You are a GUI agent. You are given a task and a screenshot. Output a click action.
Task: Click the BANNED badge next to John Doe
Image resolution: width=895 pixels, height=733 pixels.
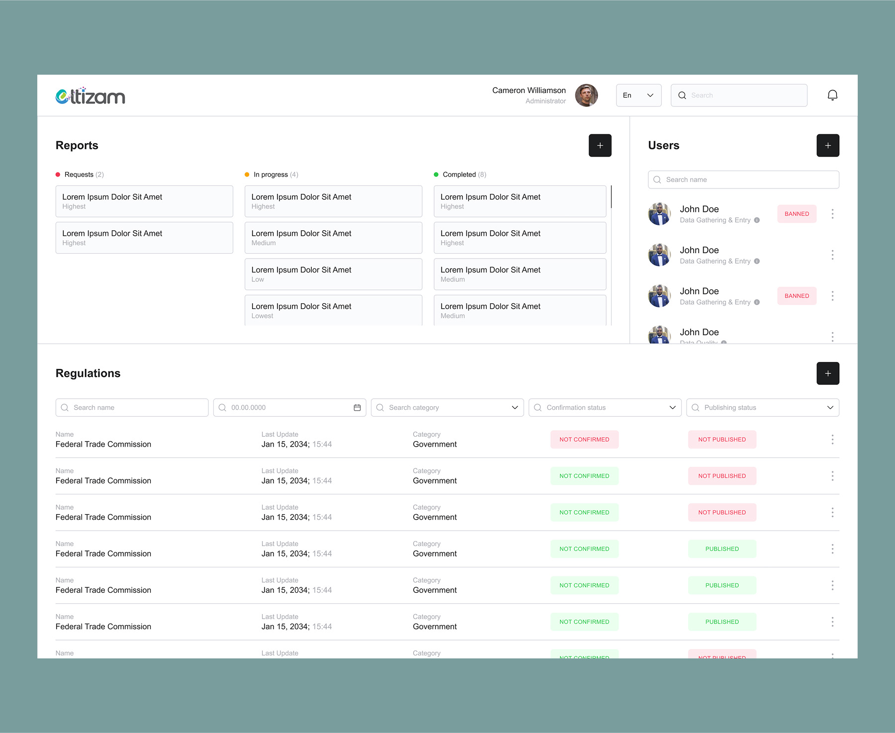(796, 213)
